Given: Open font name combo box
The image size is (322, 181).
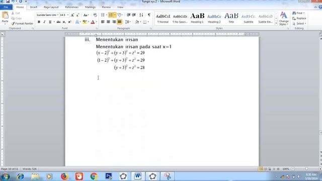Looking at the screenshot, I should (48, 15).
